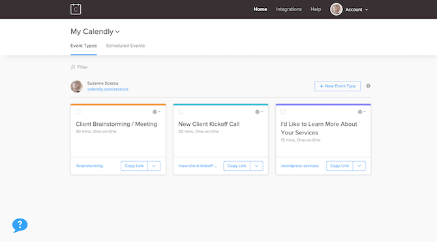Click the account avatar in the top bar
437x242 pixels.
336,9
